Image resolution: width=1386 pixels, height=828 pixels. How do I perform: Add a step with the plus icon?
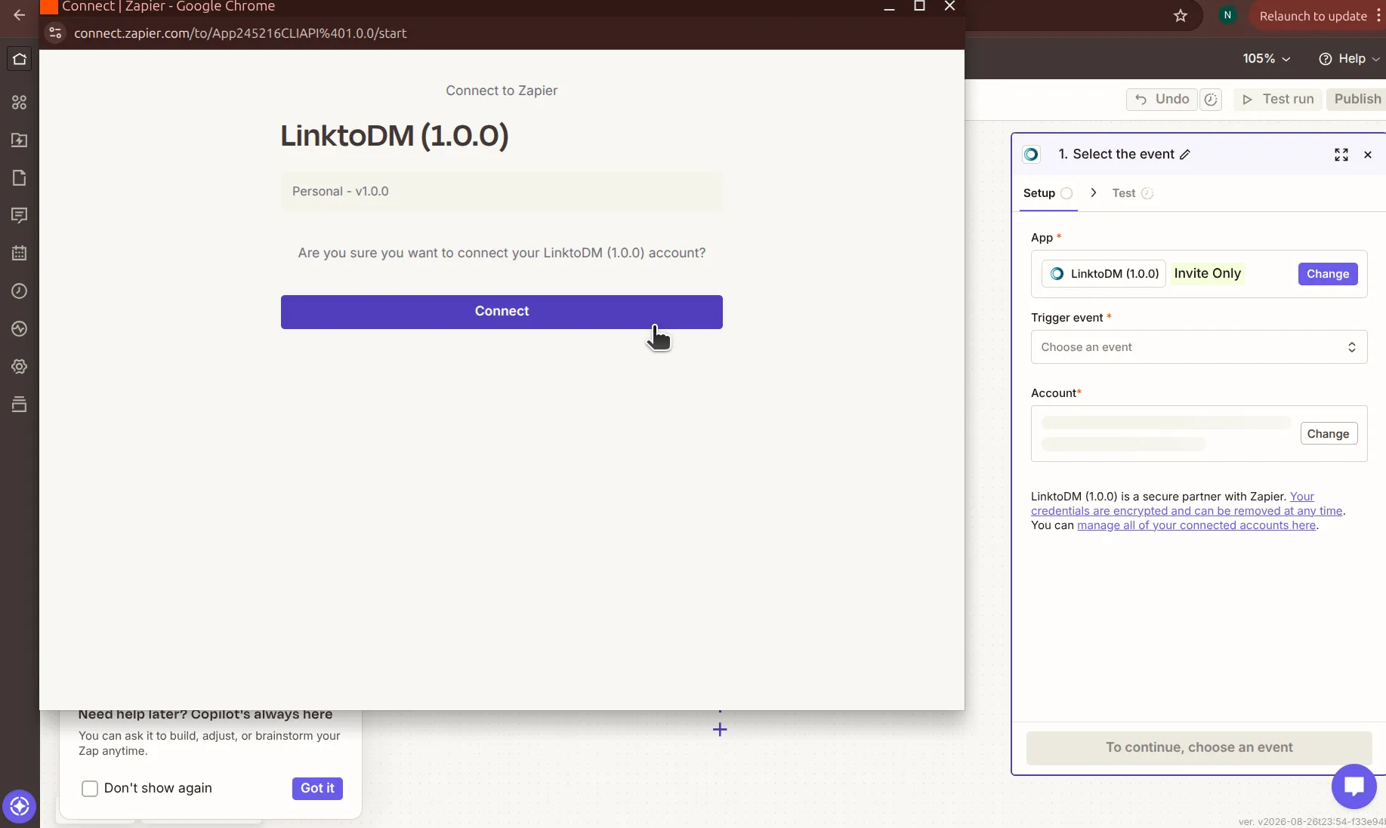(720, 730)
